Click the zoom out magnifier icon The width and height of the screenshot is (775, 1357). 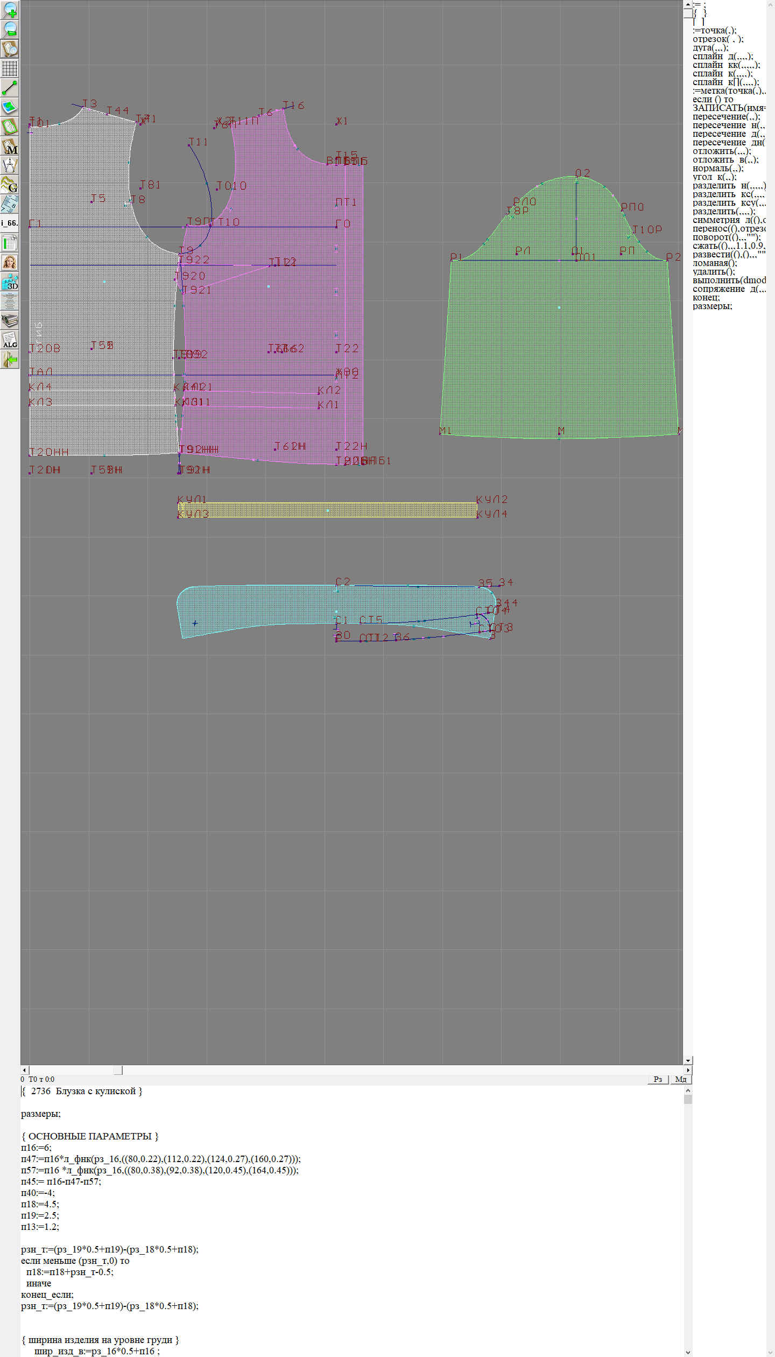tap(10, 29)
